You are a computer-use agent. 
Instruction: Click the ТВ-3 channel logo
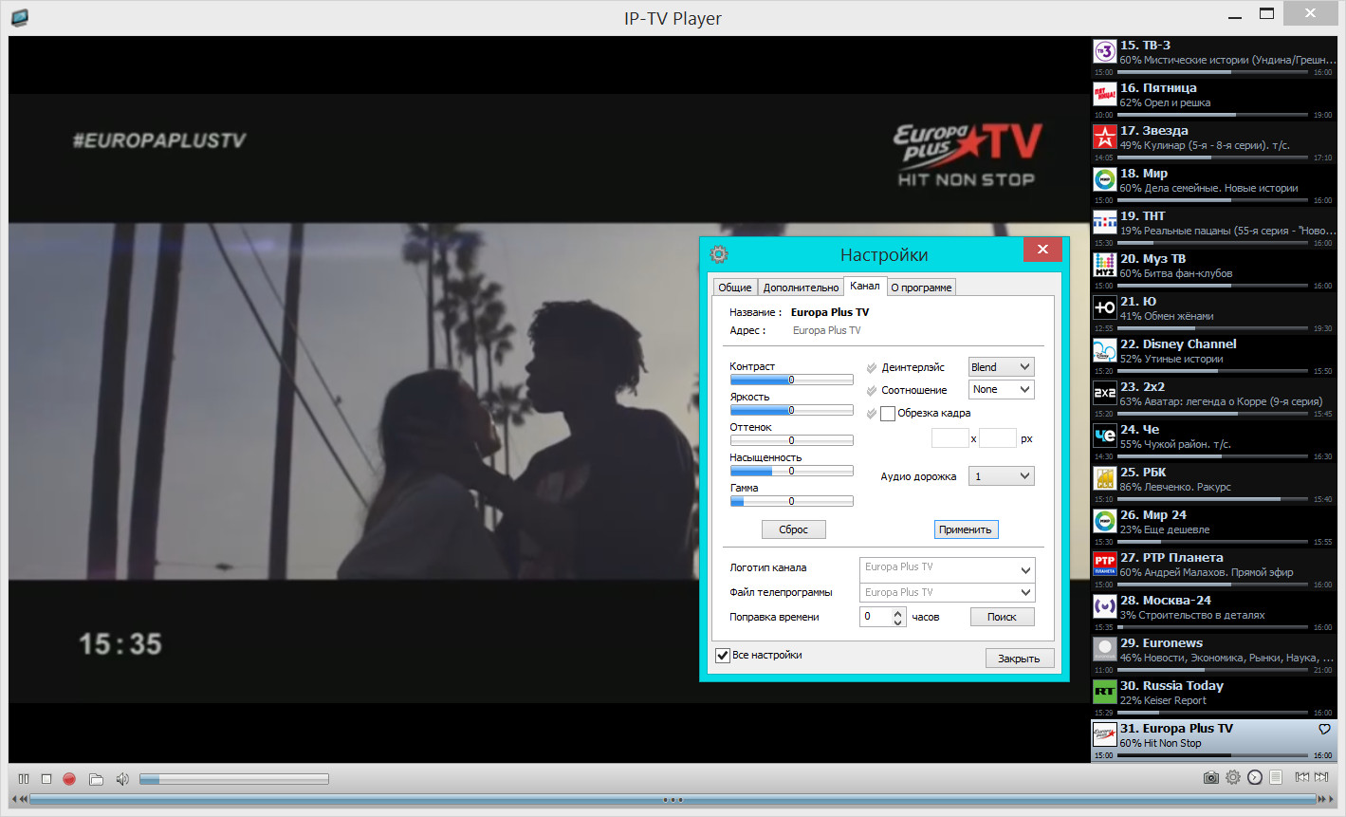click(1104, 51)
